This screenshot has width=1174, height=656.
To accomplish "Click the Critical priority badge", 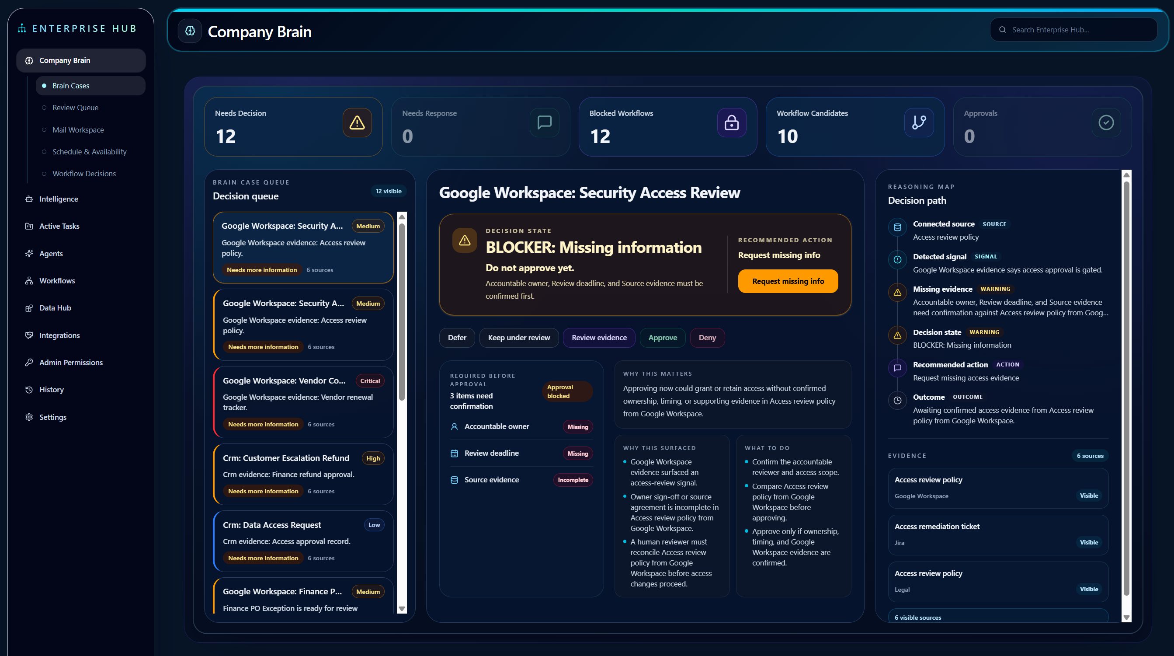I will (370, 381).
